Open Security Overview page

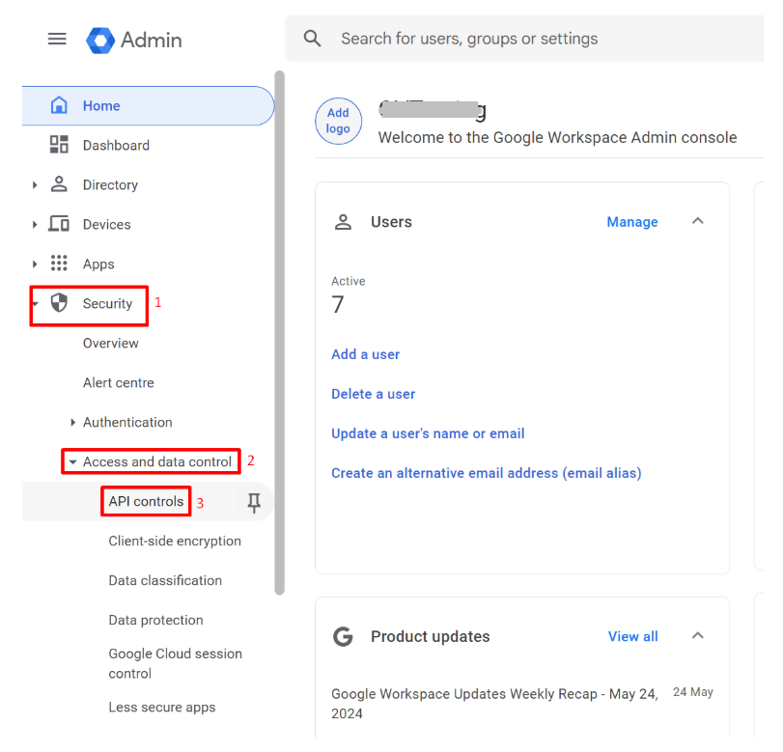[x=110, y=343]
